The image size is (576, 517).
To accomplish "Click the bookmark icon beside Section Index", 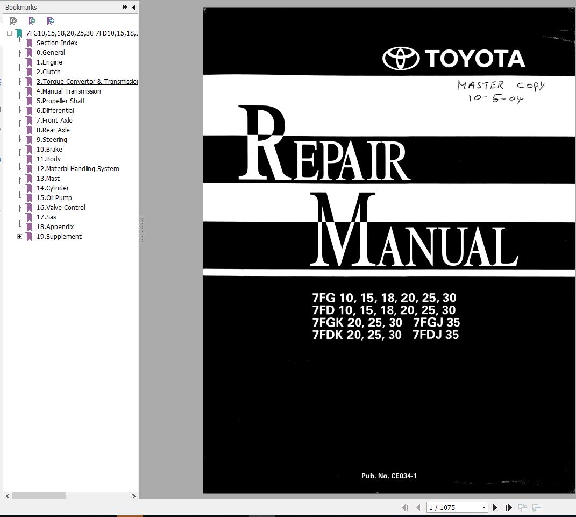I will (30, 43).
